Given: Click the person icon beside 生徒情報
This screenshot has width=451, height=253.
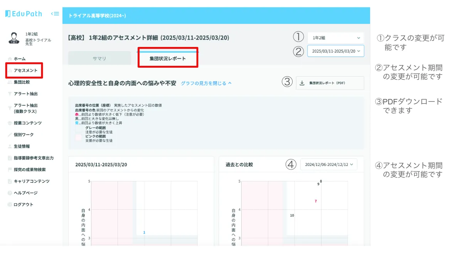Looking at the screenshot, I should tap(10, 146).
